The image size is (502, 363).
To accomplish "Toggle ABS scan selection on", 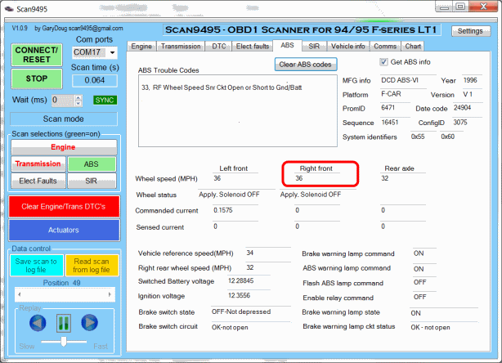I will (x=92, y=164).
